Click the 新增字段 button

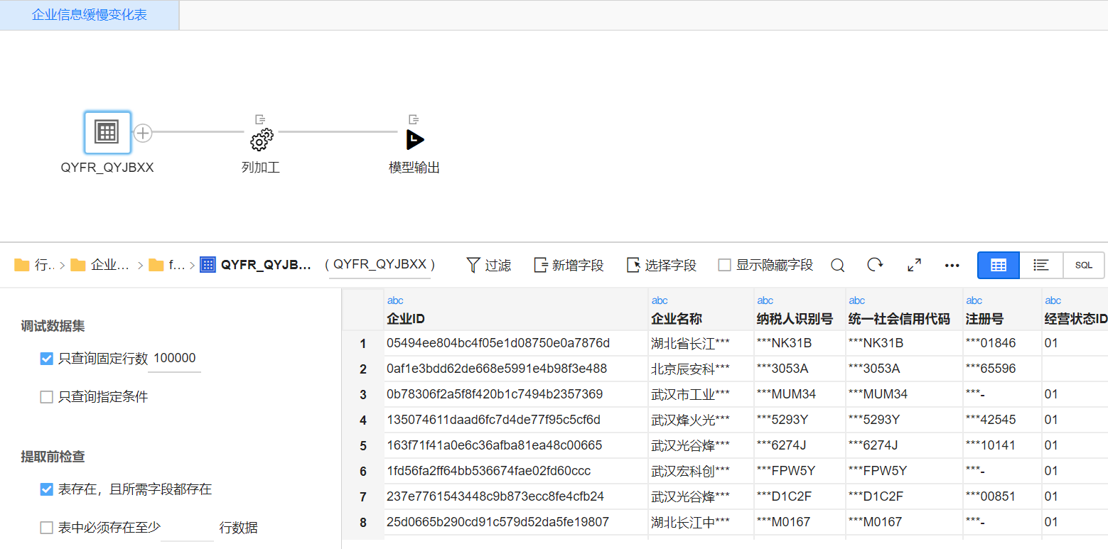tap(569, 265)
